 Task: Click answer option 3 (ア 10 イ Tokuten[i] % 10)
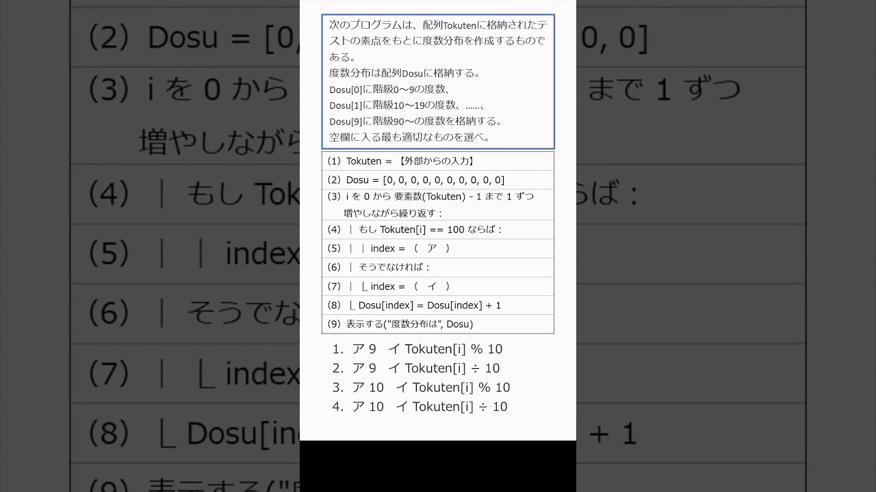point(421,387)
